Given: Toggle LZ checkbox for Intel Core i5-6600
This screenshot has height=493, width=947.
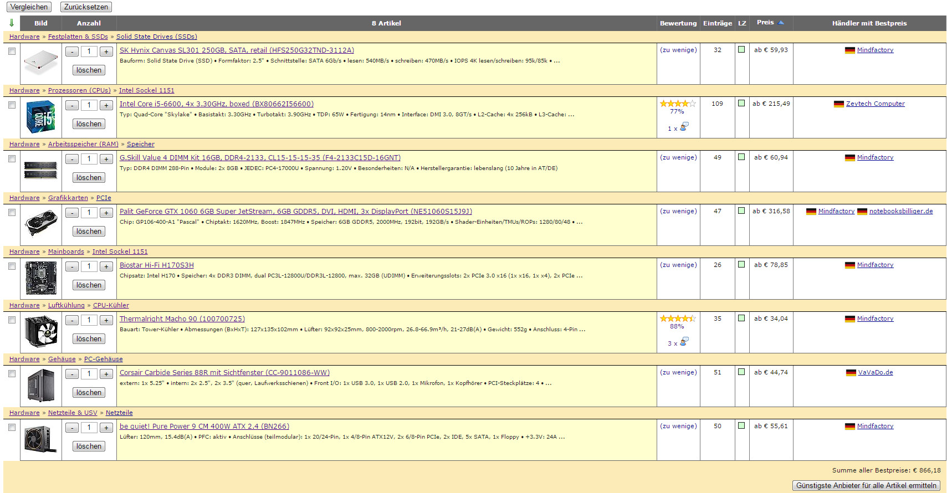Looking at the screenshot, I should coord(741,103).
